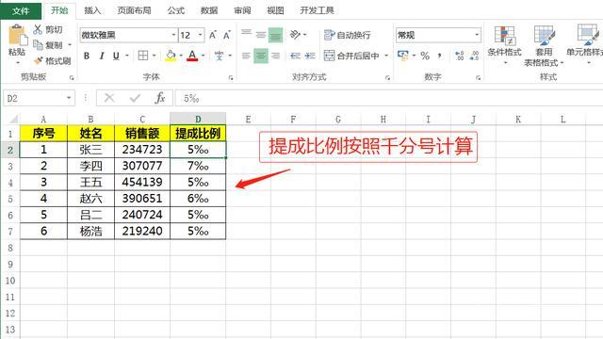Switch to the 公式 Formulas tab
603x339 pixels.
[x=176, y=10]
